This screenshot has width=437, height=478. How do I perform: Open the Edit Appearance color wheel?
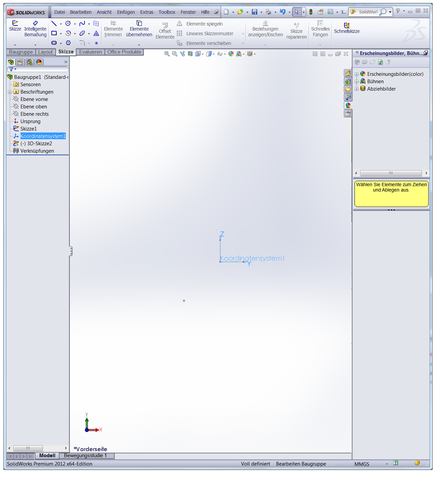coord(231,54)
